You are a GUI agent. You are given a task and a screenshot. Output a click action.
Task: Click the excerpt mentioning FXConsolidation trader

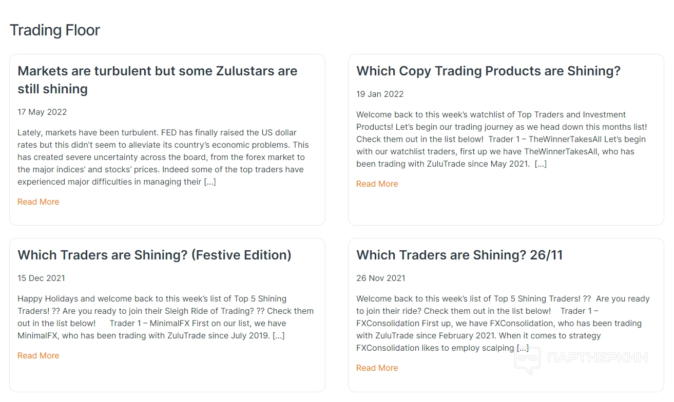503,323
